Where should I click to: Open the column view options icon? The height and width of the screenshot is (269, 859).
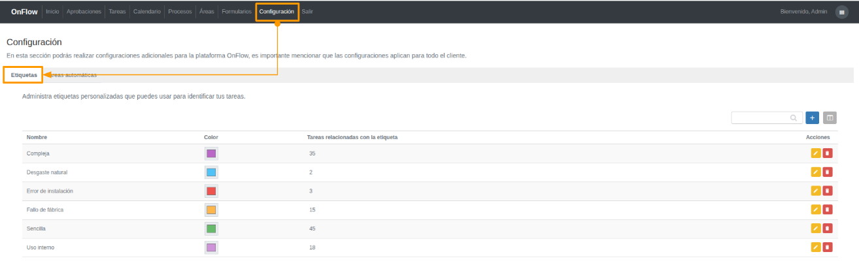click(x=830, y=118)
